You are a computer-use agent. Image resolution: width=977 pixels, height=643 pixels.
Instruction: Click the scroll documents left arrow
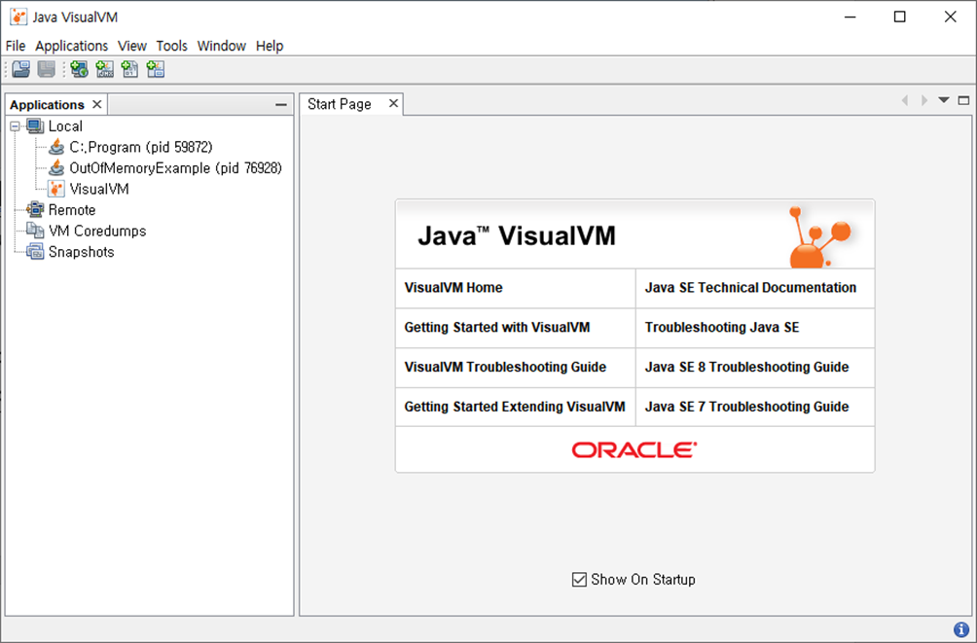pyautogui.click(x=905, y=100)
